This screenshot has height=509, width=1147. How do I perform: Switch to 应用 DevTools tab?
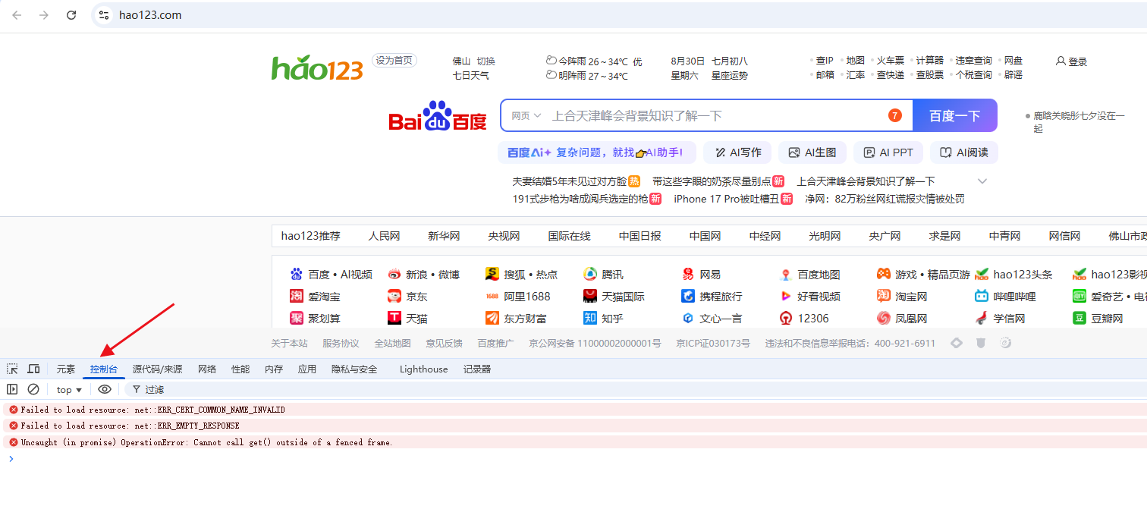pos(307,369)
